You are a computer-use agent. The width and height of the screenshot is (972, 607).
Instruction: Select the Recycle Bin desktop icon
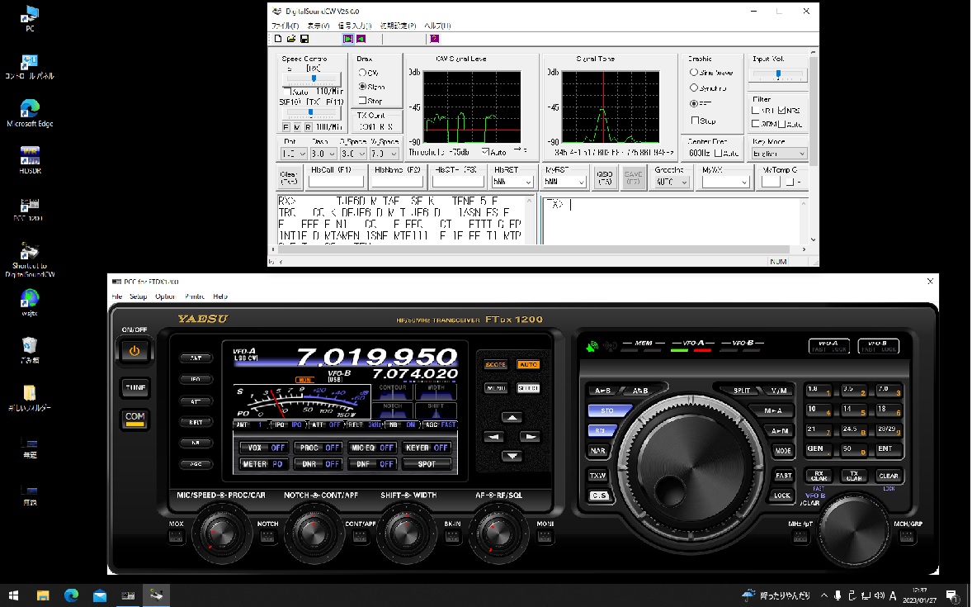(30, 350)
